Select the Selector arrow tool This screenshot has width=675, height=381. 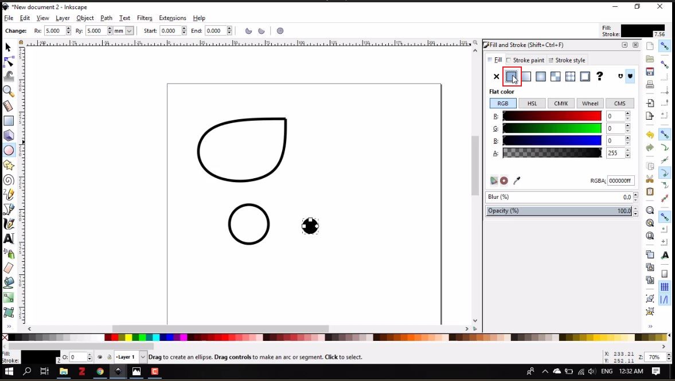(x=8, y=47)
